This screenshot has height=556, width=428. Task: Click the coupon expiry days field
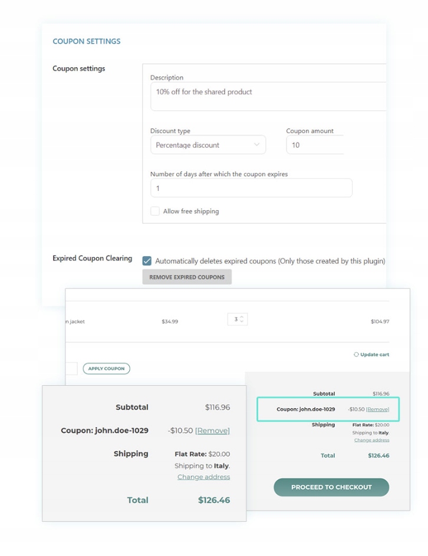point(251,188)
